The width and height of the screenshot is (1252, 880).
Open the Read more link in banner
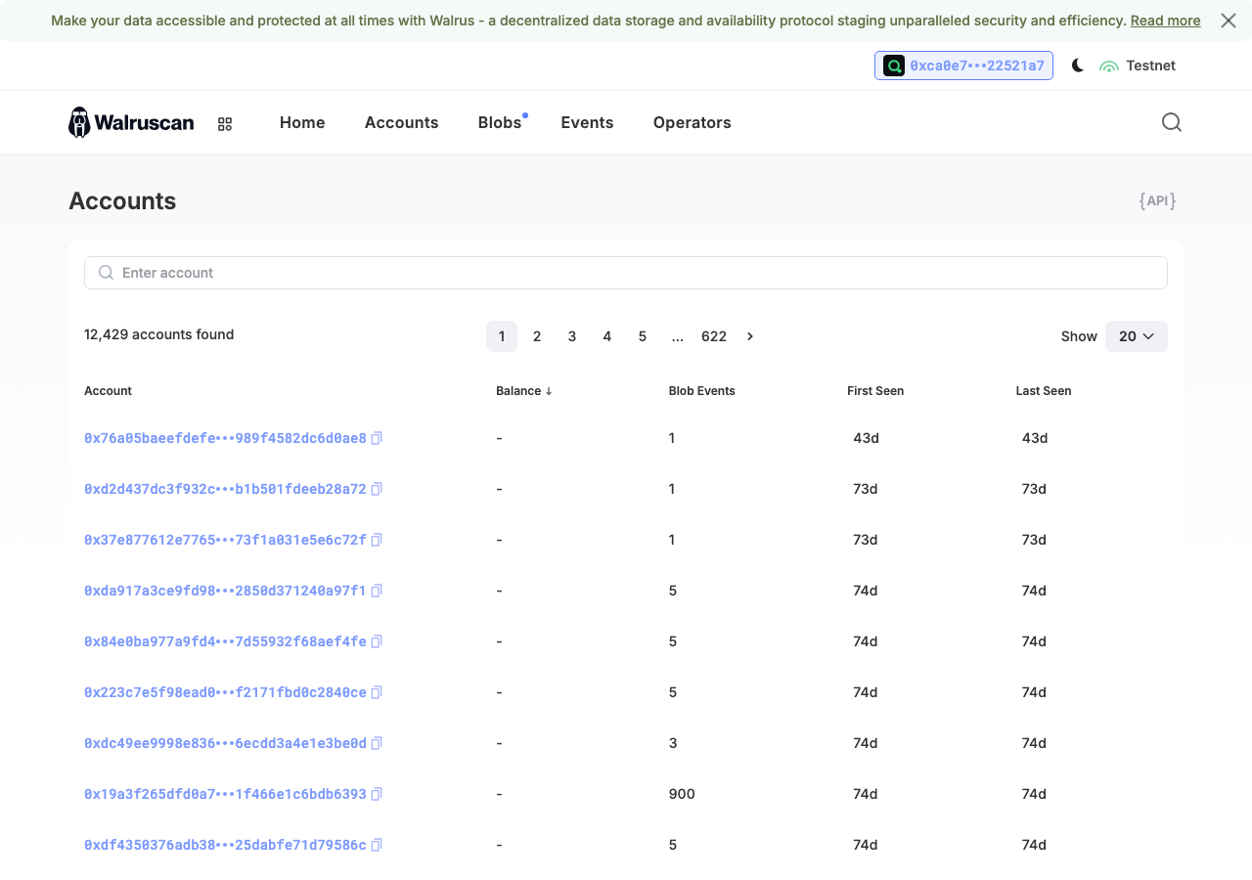(x=1165, y=21)
